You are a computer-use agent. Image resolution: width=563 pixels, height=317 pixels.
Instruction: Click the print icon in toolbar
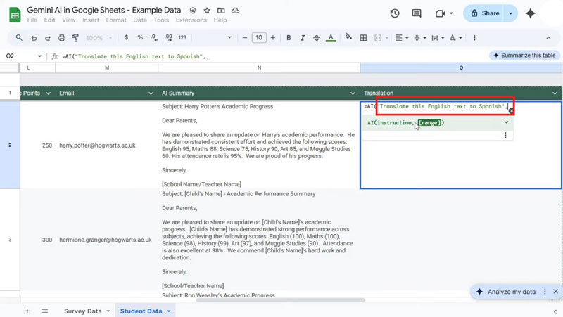tap(62, 37)
